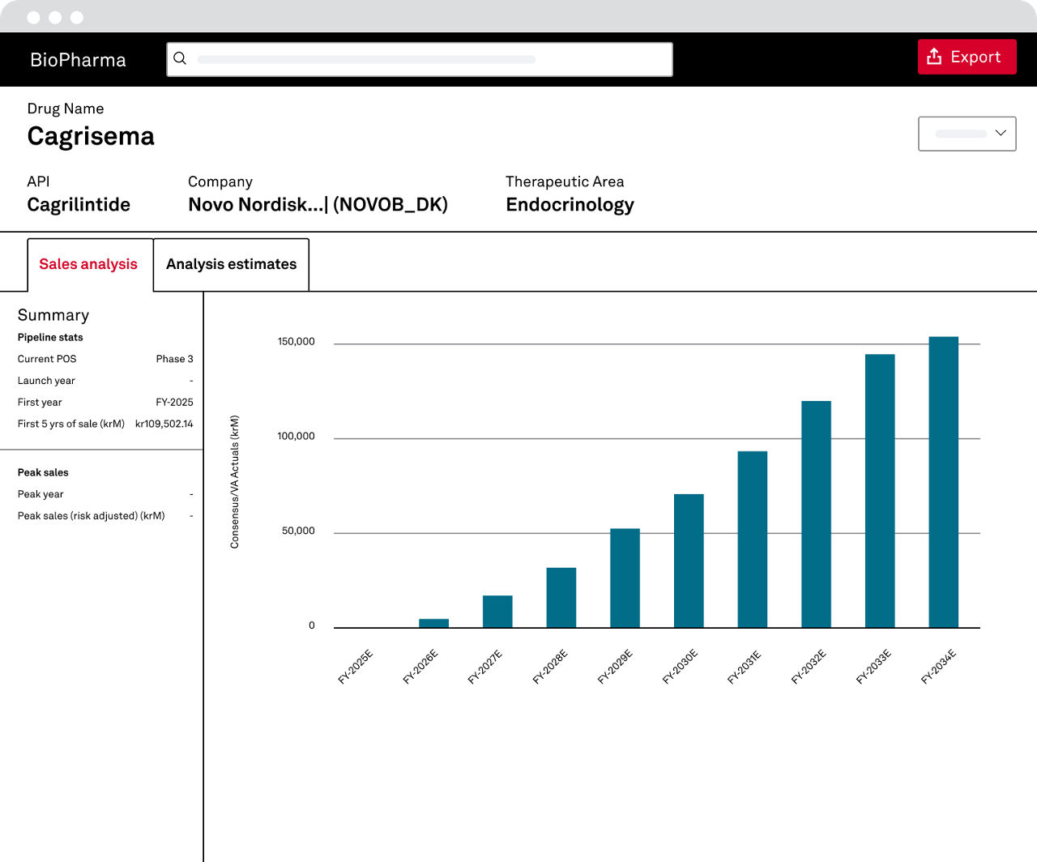Select the FY-2028E chart bar

click(561, 598)
